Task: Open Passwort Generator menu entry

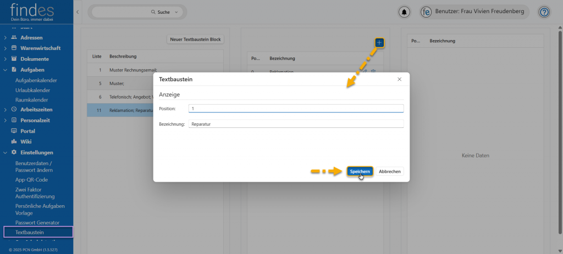Action: coord(37,222)
